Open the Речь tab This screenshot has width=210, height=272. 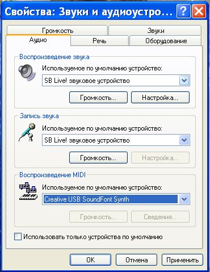(x=99, y=41)
